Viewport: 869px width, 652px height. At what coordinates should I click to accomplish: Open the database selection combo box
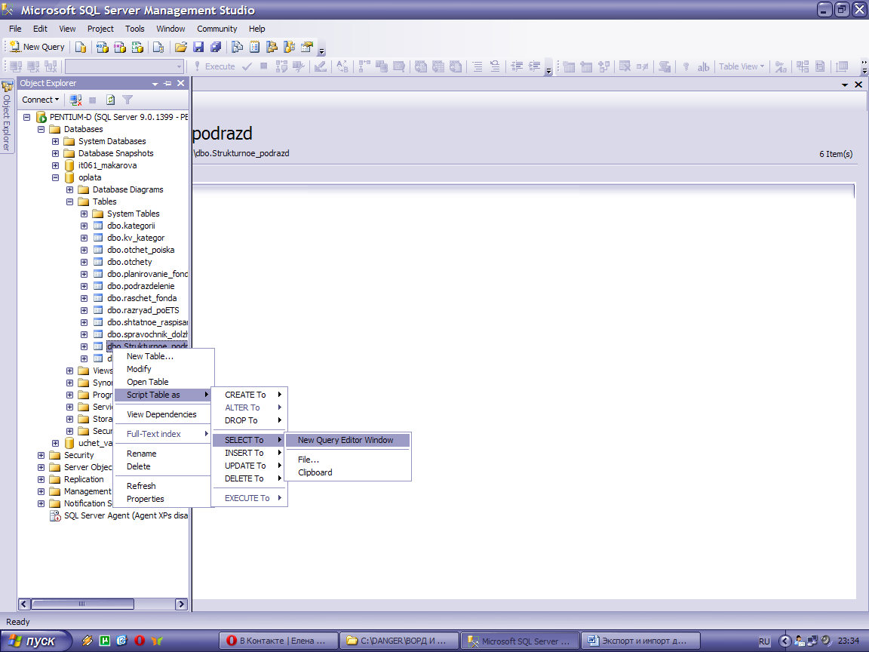tap(124, 66)
